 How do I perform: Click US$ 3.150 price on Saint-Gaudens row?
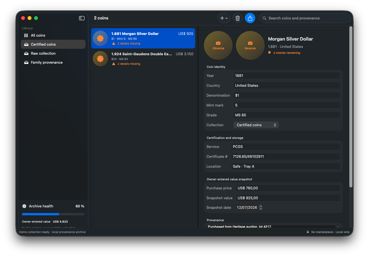[x=184, y=54]
